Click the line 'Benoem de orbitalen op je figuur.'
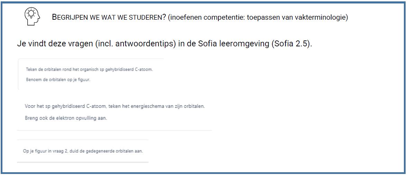Viewport: 407px width, 175px height. coord(58,80)
